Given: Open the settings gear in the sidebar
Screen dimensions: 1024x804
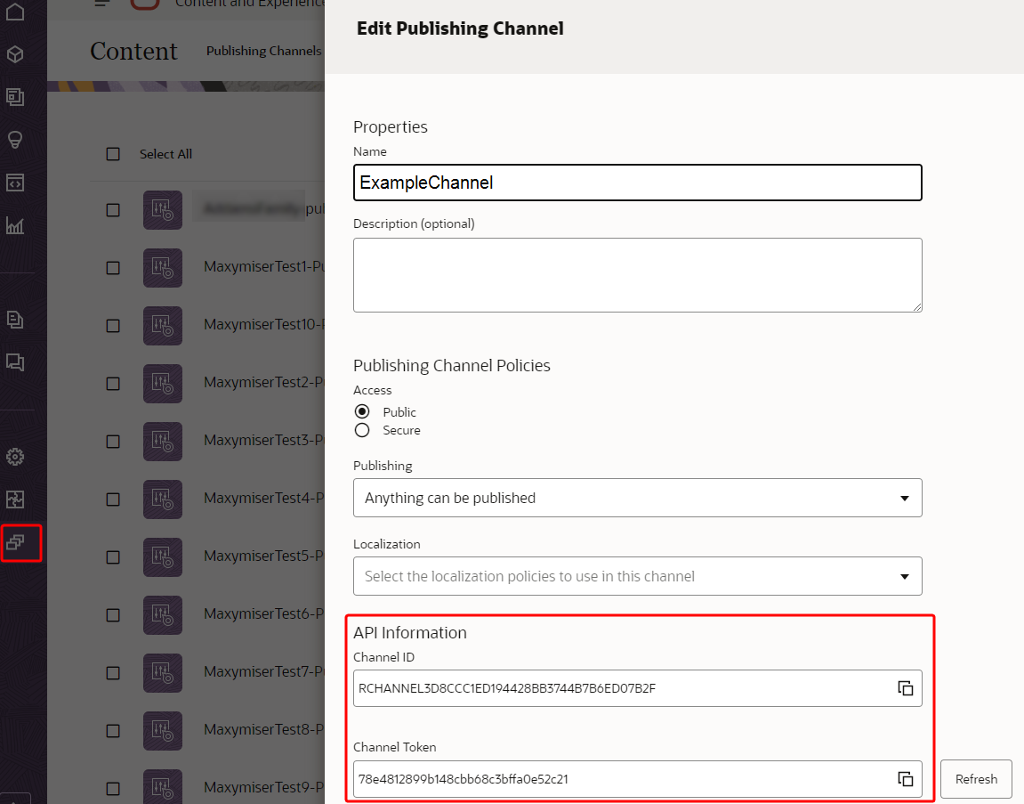Looking at the screenshot, I should click(x=15, y=457).
